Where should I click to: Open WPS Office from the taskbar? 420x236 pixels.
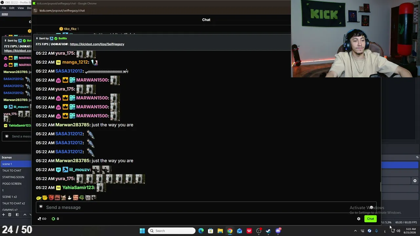249,231
